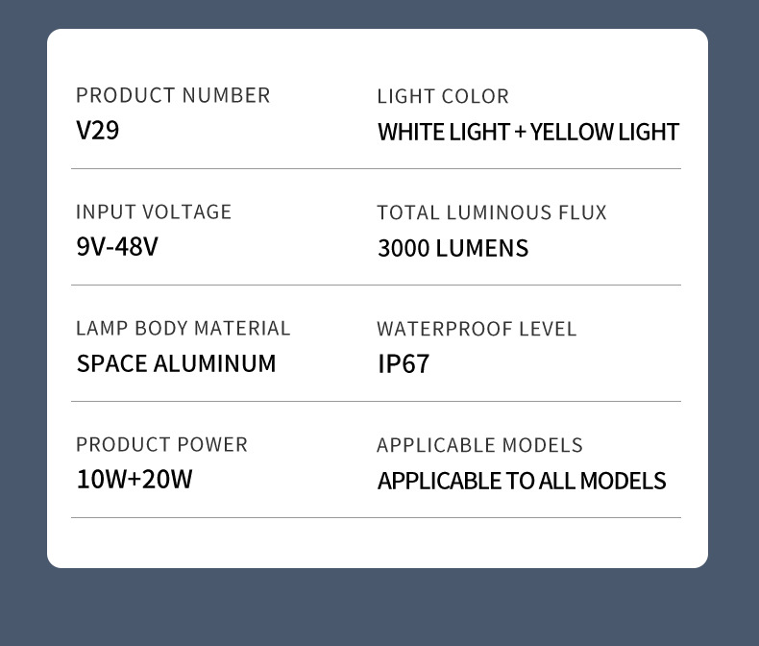This screenshot has width=759, height=646.
Task: Select APPLICABLE TO ALL MODELS text
Action: click(x=522, y=481)
